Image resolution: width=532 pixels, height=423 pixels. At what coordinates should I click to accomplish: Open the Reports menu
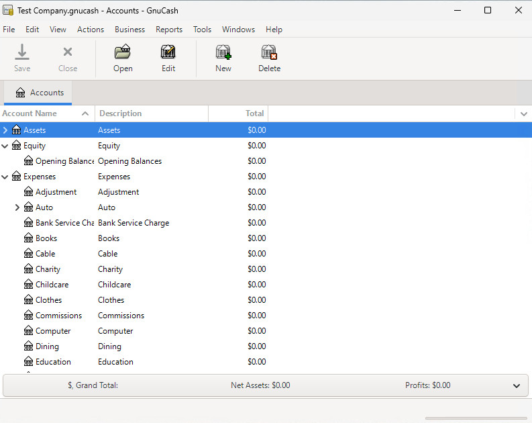point(169,30)
